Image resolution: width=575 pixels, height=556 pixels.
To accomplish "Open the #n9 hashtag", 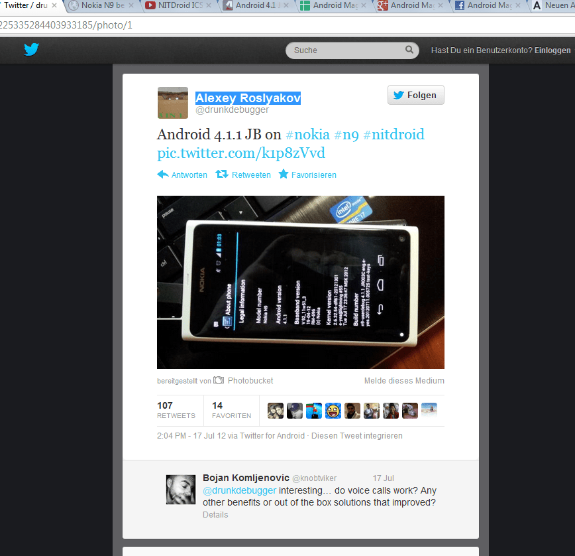I will pyautogui.click(x=346, y=135).
